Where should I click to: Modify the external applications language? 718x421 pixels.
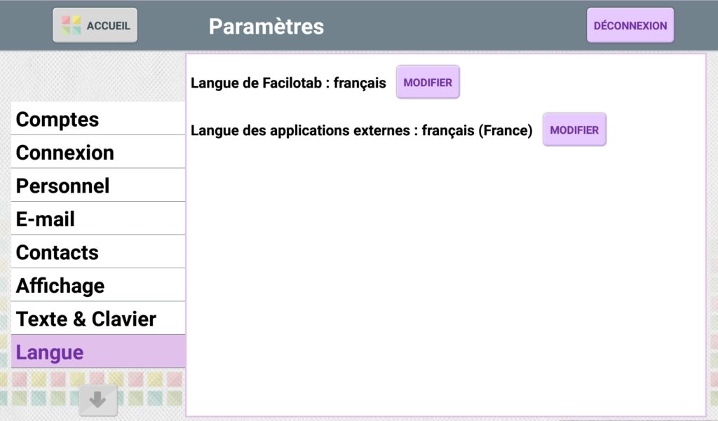tap(574, 130)
